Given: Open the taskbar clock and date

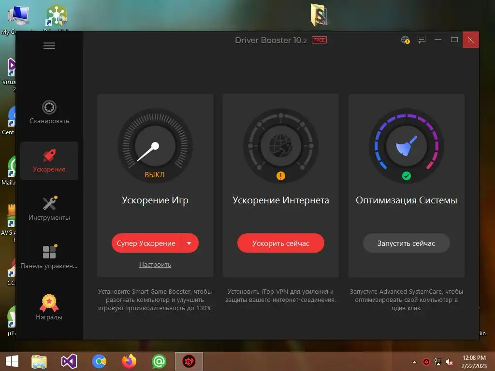Looking at the screenshot, I should [x=474, y=362].
